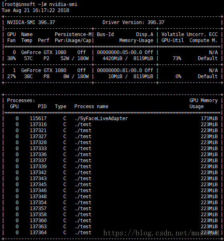Viewport: 224px width, 241px height.
Task: Click the 0% GPU utilization value
Action: point(178,76)
